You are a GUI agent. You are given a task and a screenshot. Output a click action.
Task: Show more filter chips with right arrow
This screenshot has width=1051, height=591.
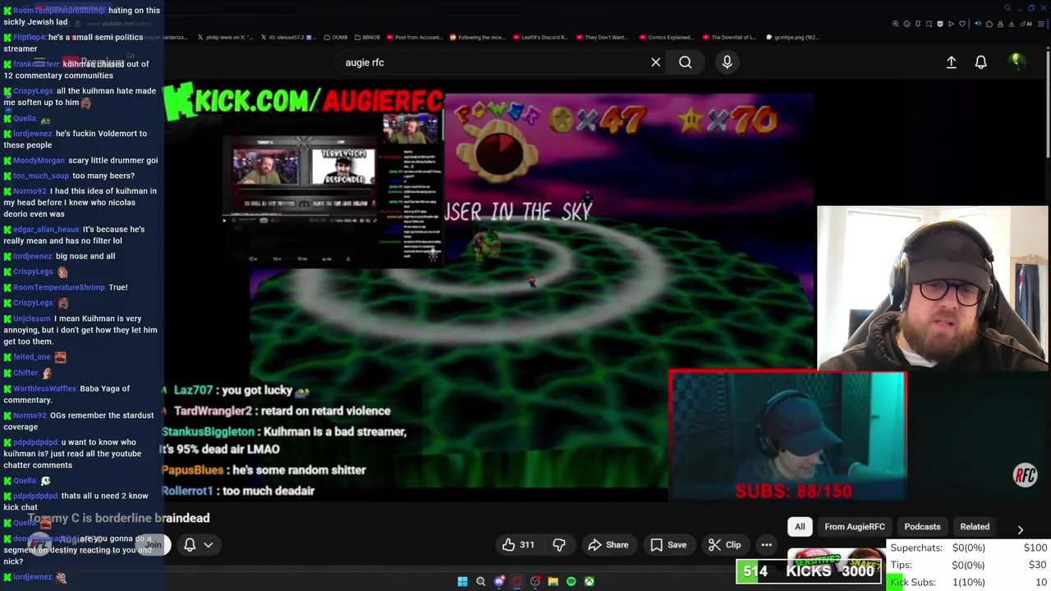coord(1020,529)
